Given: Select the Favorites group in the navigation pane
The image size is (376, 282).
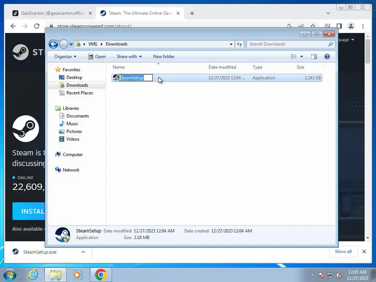Looking at the screenshot, I should [x=71, y=69].
